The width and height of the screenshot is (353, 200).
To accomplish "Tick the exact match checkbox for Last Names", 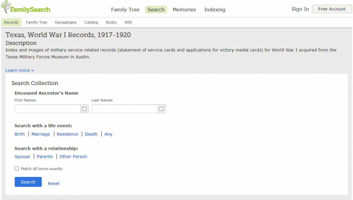I will click(161, 109).
